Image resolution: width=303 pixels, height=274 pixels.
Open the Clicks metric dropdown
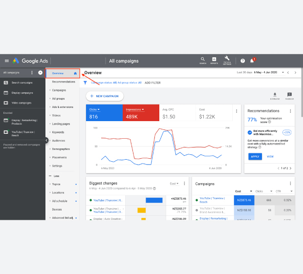94,109
